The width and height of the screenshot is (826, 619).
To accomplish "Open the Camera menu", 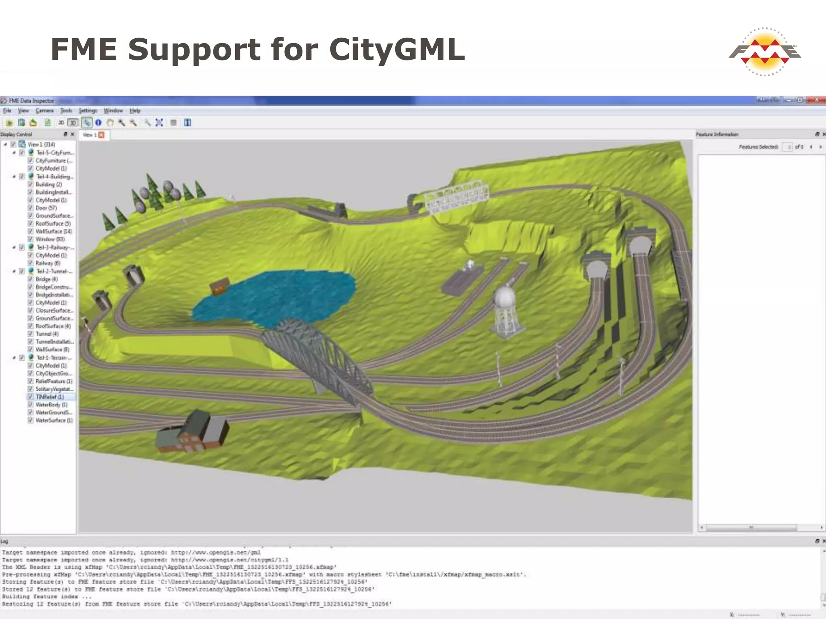I will point(44,111).
